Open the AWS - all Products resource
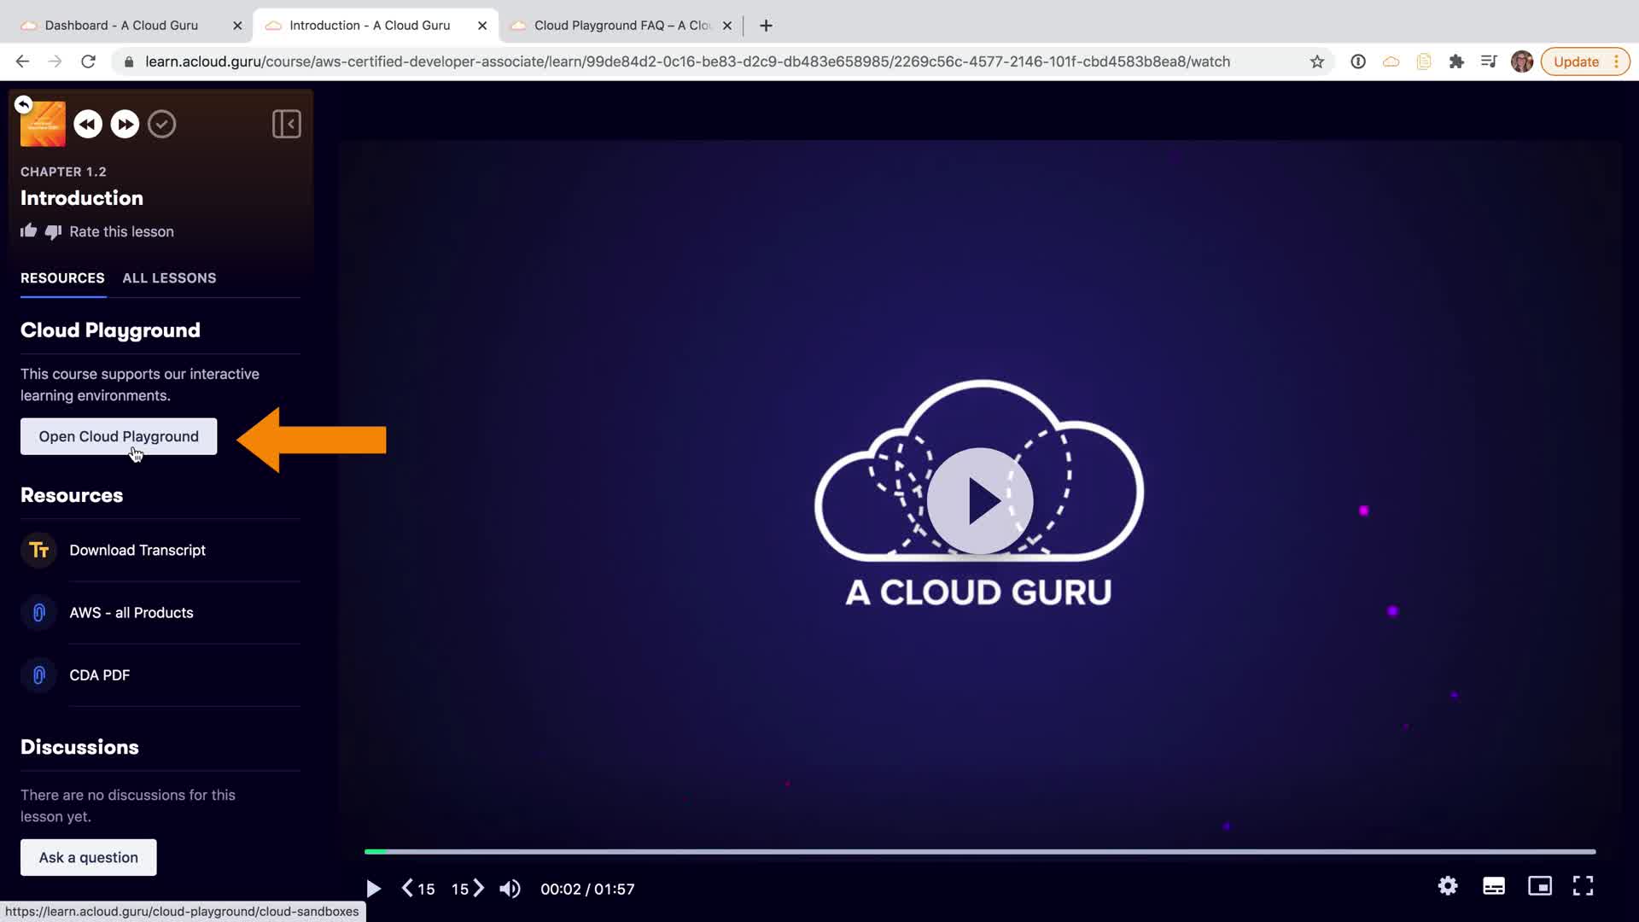 point(131,613)
